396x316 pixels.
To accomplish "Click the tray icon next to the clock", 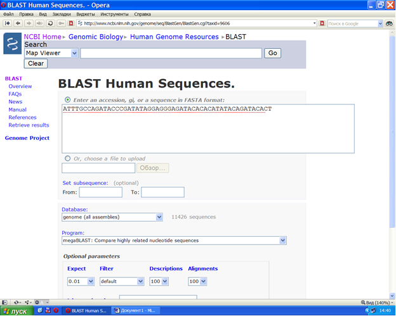I will click(x=373, y=310).
